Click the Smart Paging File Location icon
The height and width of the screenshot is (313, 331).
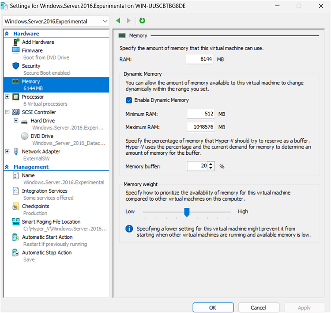[16, 221]
